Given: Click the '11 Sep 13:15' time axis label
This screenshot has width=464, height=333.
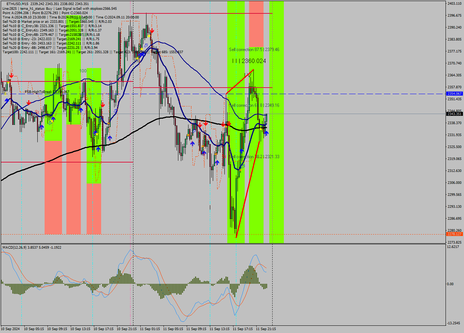Looking at the screenshot, I should [x=219, y=329].
